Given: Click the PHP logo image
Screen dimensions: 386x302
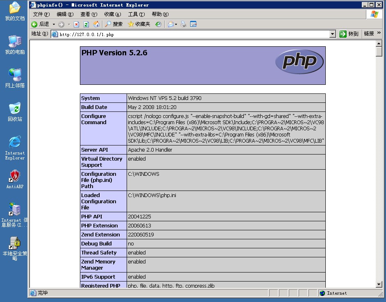Looking at the screenshot, I should [x=300, y=61].
